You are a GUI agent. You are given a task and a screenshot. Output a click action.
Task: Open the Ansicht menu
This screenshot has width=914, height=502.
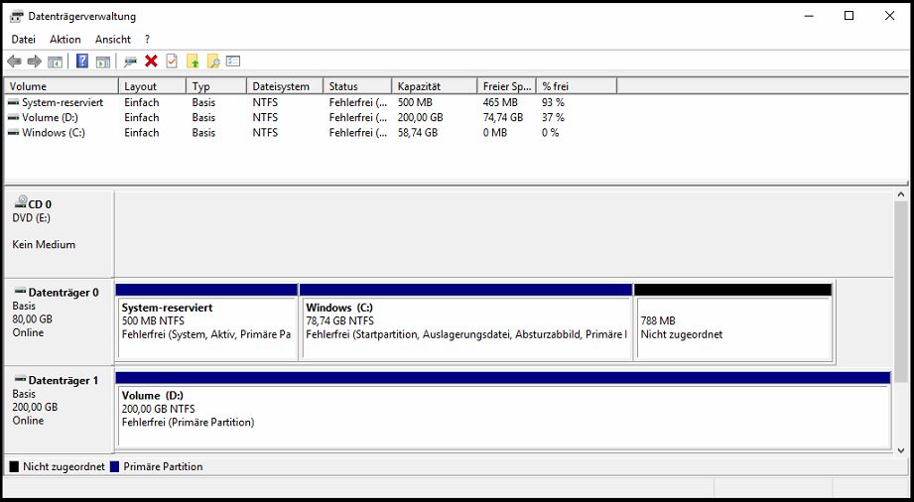pyautogui.click(x=113, y=40)
